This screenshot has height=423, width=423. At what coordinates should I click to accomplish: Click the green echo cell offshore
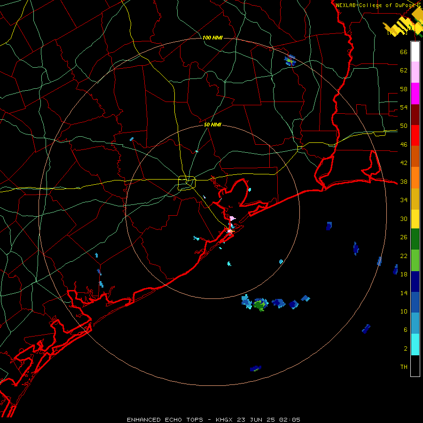[260, 305]
